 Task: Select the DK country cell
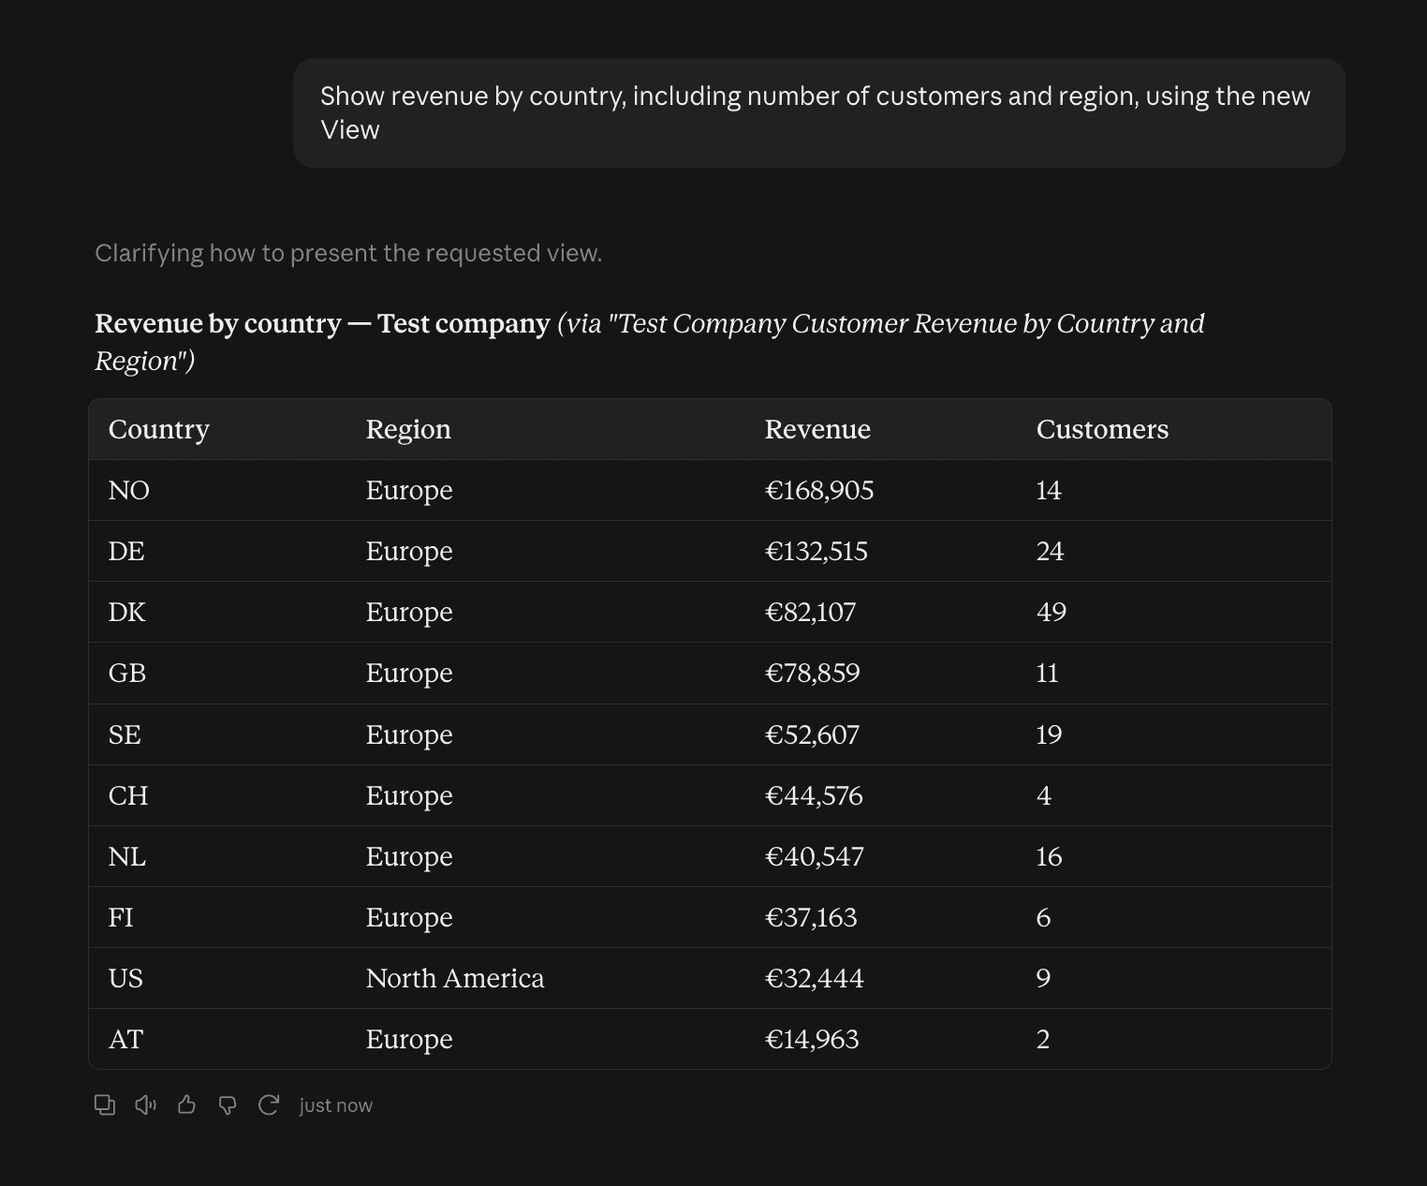click(127, 612)
